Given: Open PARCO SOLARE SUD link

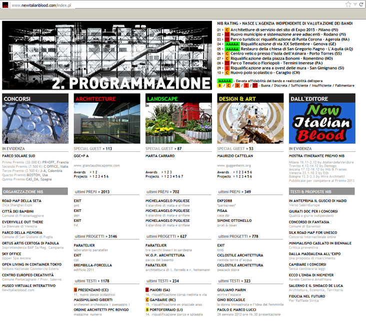Looking at the screenshot, I should 18,156.
